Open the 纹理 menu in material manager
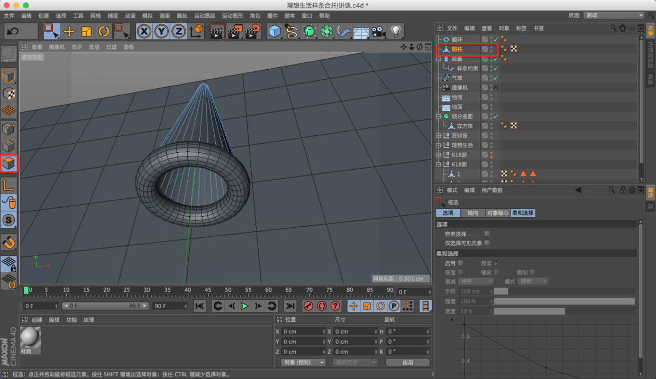 click(89, 320)
